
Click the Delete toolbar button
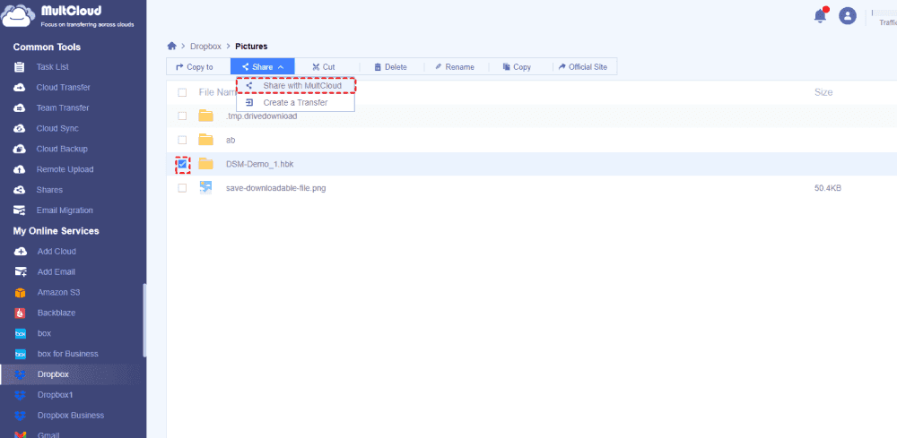coord(391,67)
